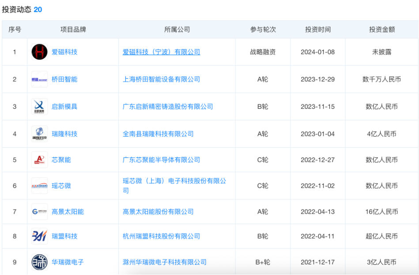Click the 投资金额 column header

(x=382, y=30)
